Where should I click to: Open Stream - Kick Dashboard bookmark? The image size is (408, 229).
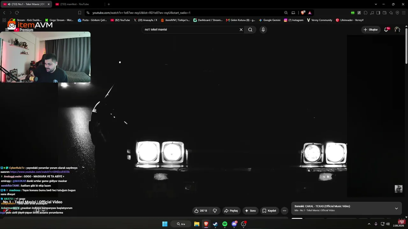coord(26,20)
